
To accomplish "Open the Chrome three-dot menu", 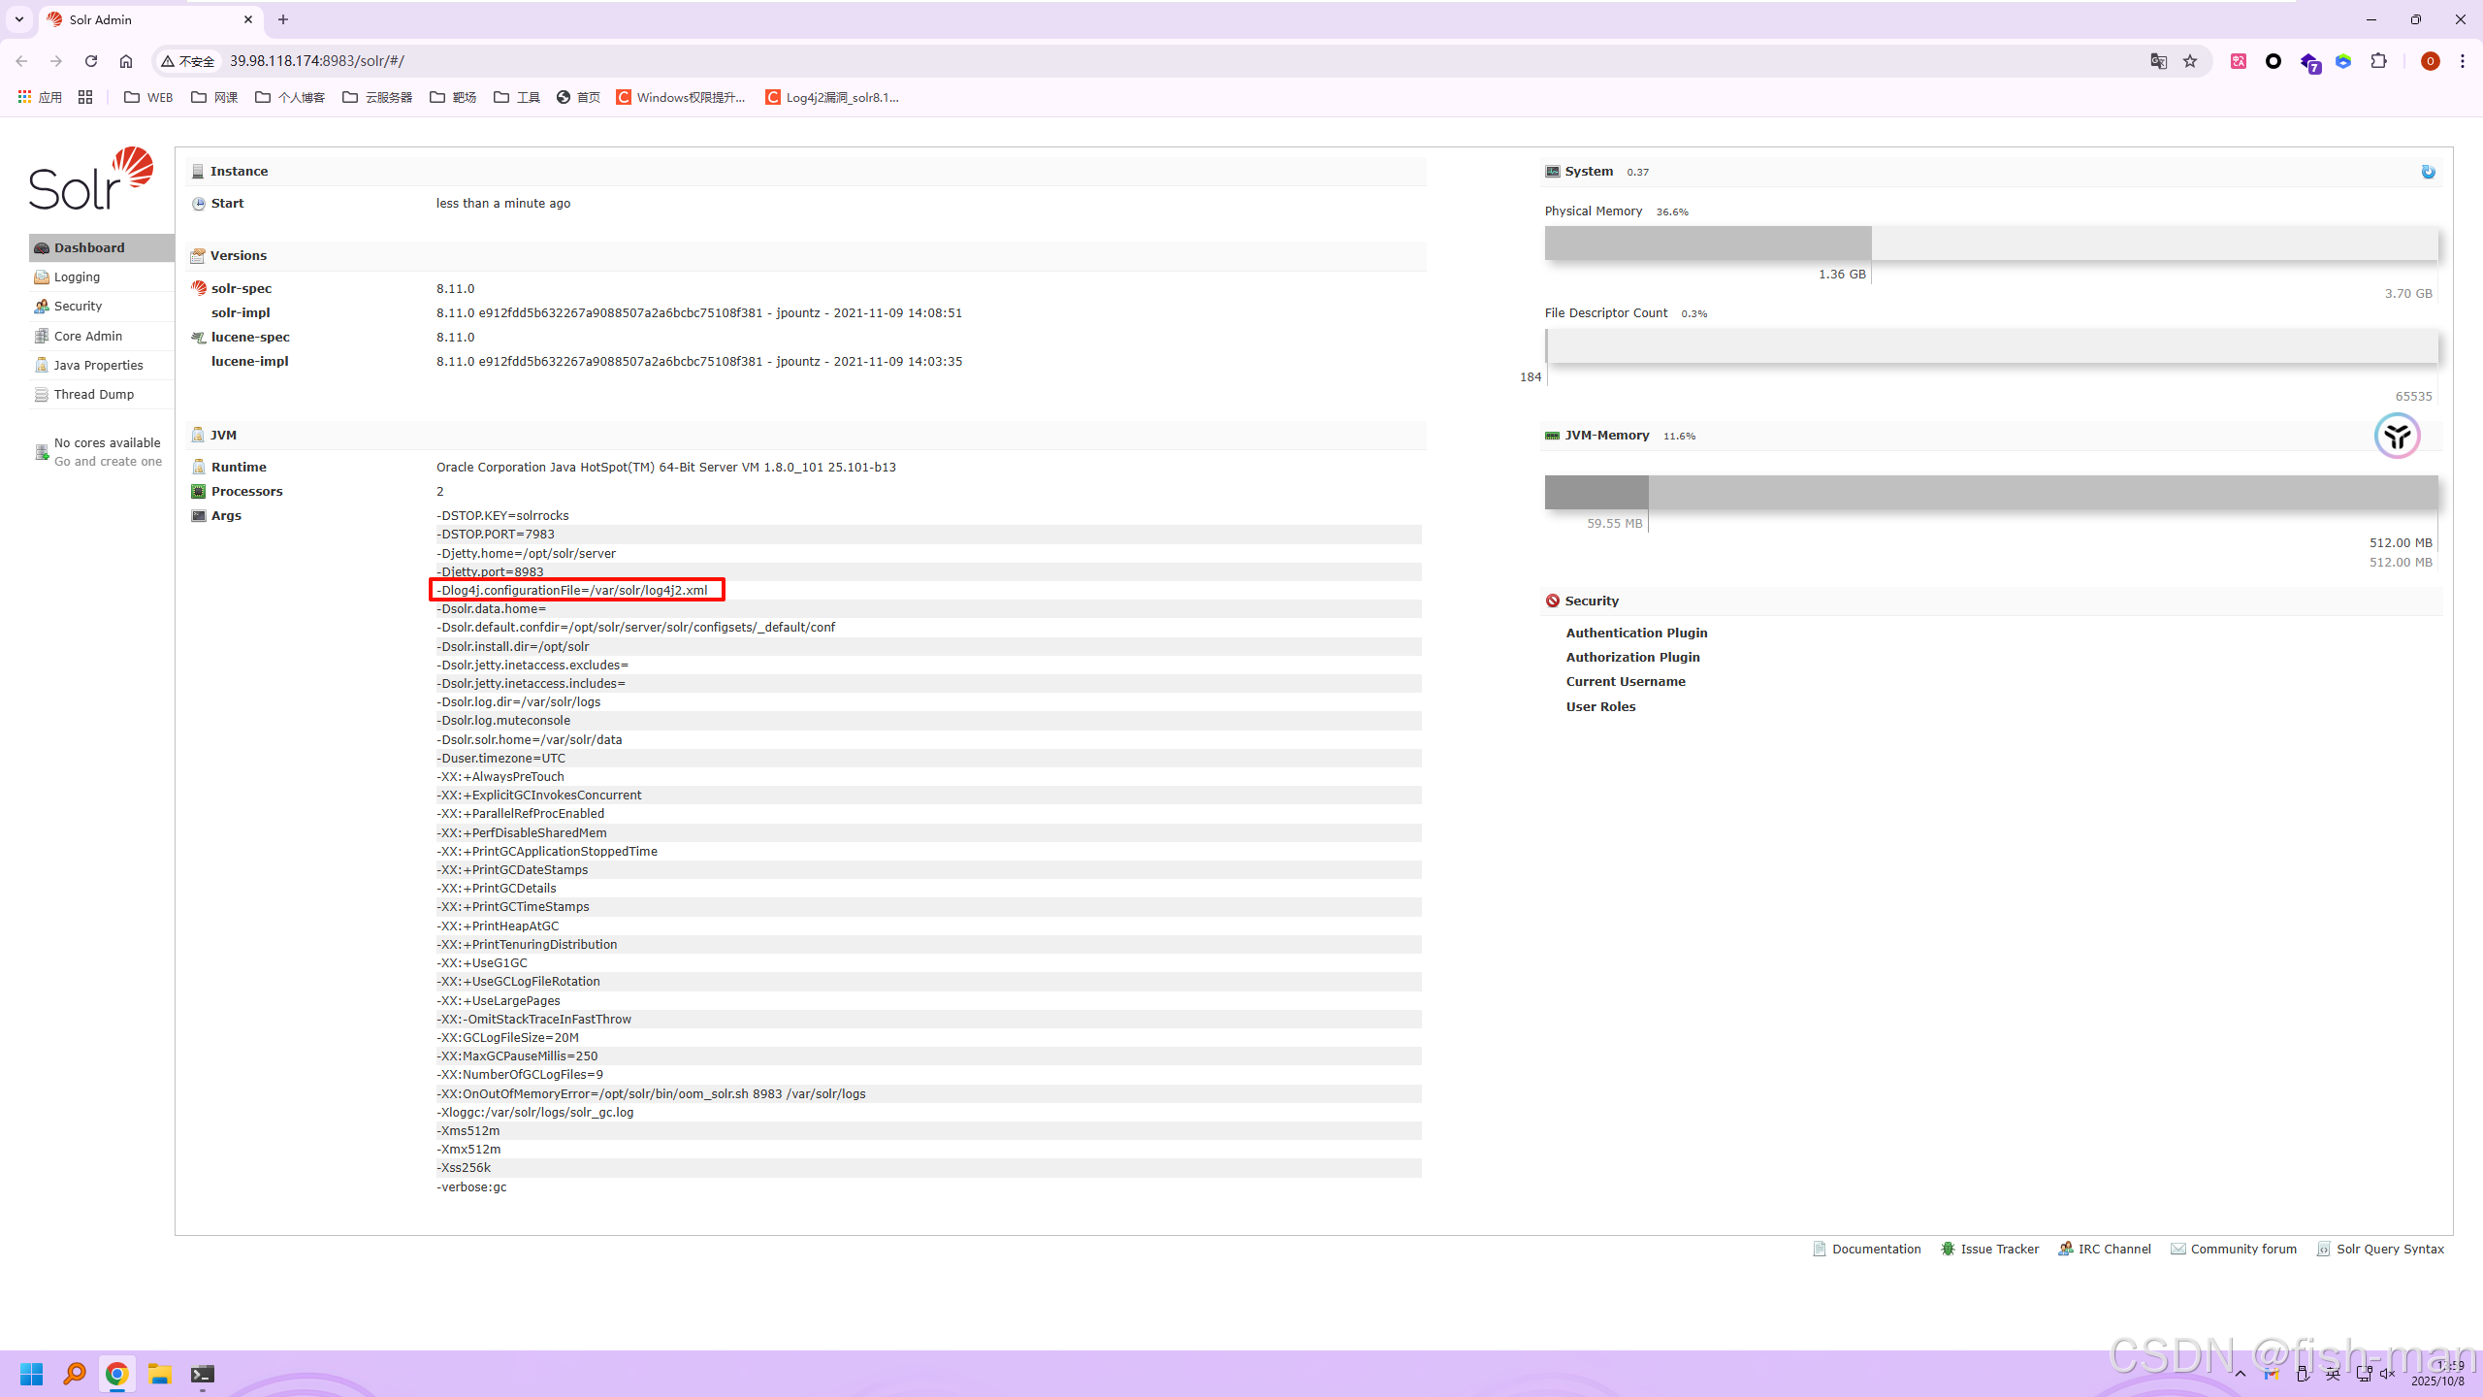I will (x=2463, y=61).
